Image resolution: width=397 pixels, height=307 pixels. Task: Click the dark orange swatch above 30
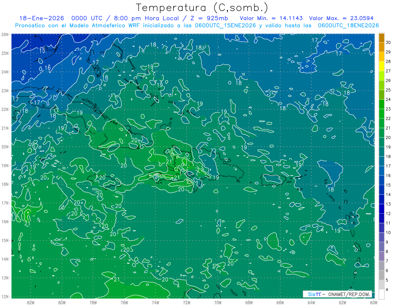(x=381, y=38)
